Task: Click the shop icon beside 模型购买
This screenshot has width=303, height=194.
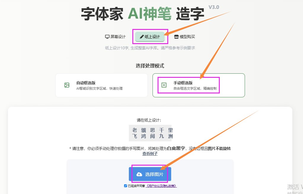Action: [x=176, y=37]
